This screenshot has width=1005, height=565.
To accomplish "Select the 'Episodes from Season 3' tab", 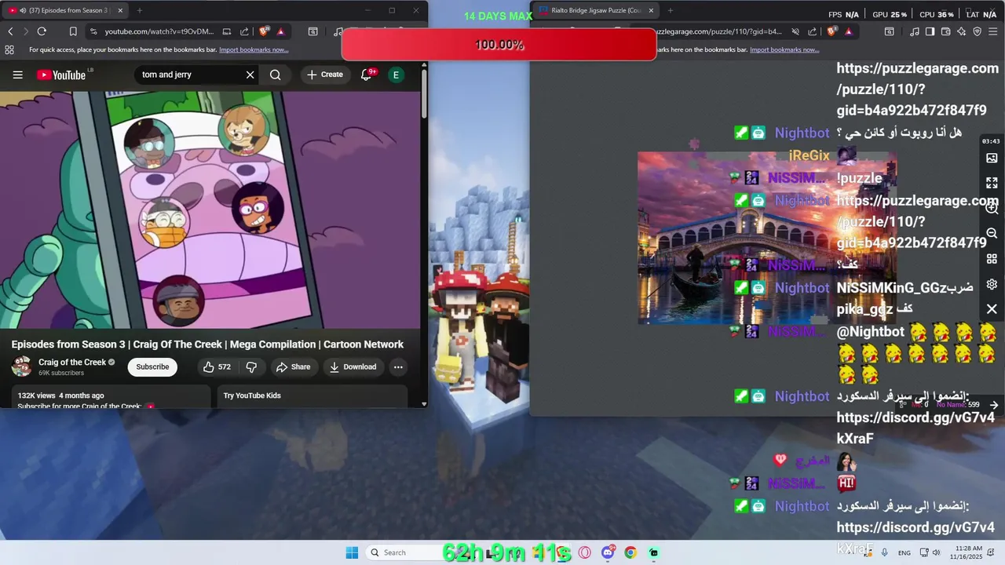I will (64, 10).
